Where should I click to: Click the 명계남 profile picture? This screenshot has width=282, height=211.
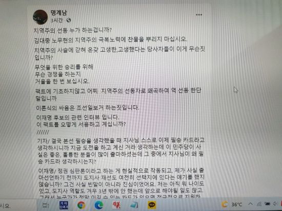[41, 17]
